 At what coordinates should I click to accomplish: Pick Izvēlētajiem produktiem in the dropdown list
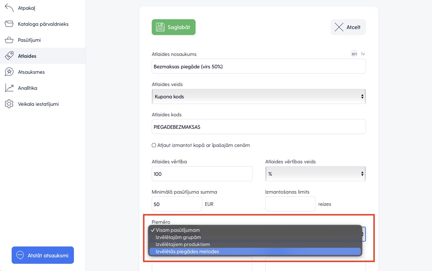183,244
